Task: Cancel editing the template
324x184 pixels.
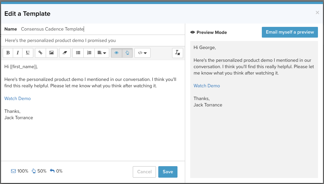Action: coord(145,172)
